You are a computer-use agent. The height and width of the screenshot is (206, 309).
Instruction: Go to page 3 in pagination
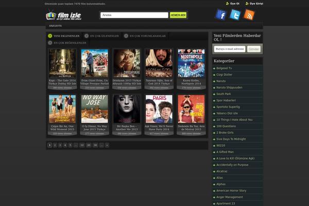pyautogui.click(x=60, y=145)
